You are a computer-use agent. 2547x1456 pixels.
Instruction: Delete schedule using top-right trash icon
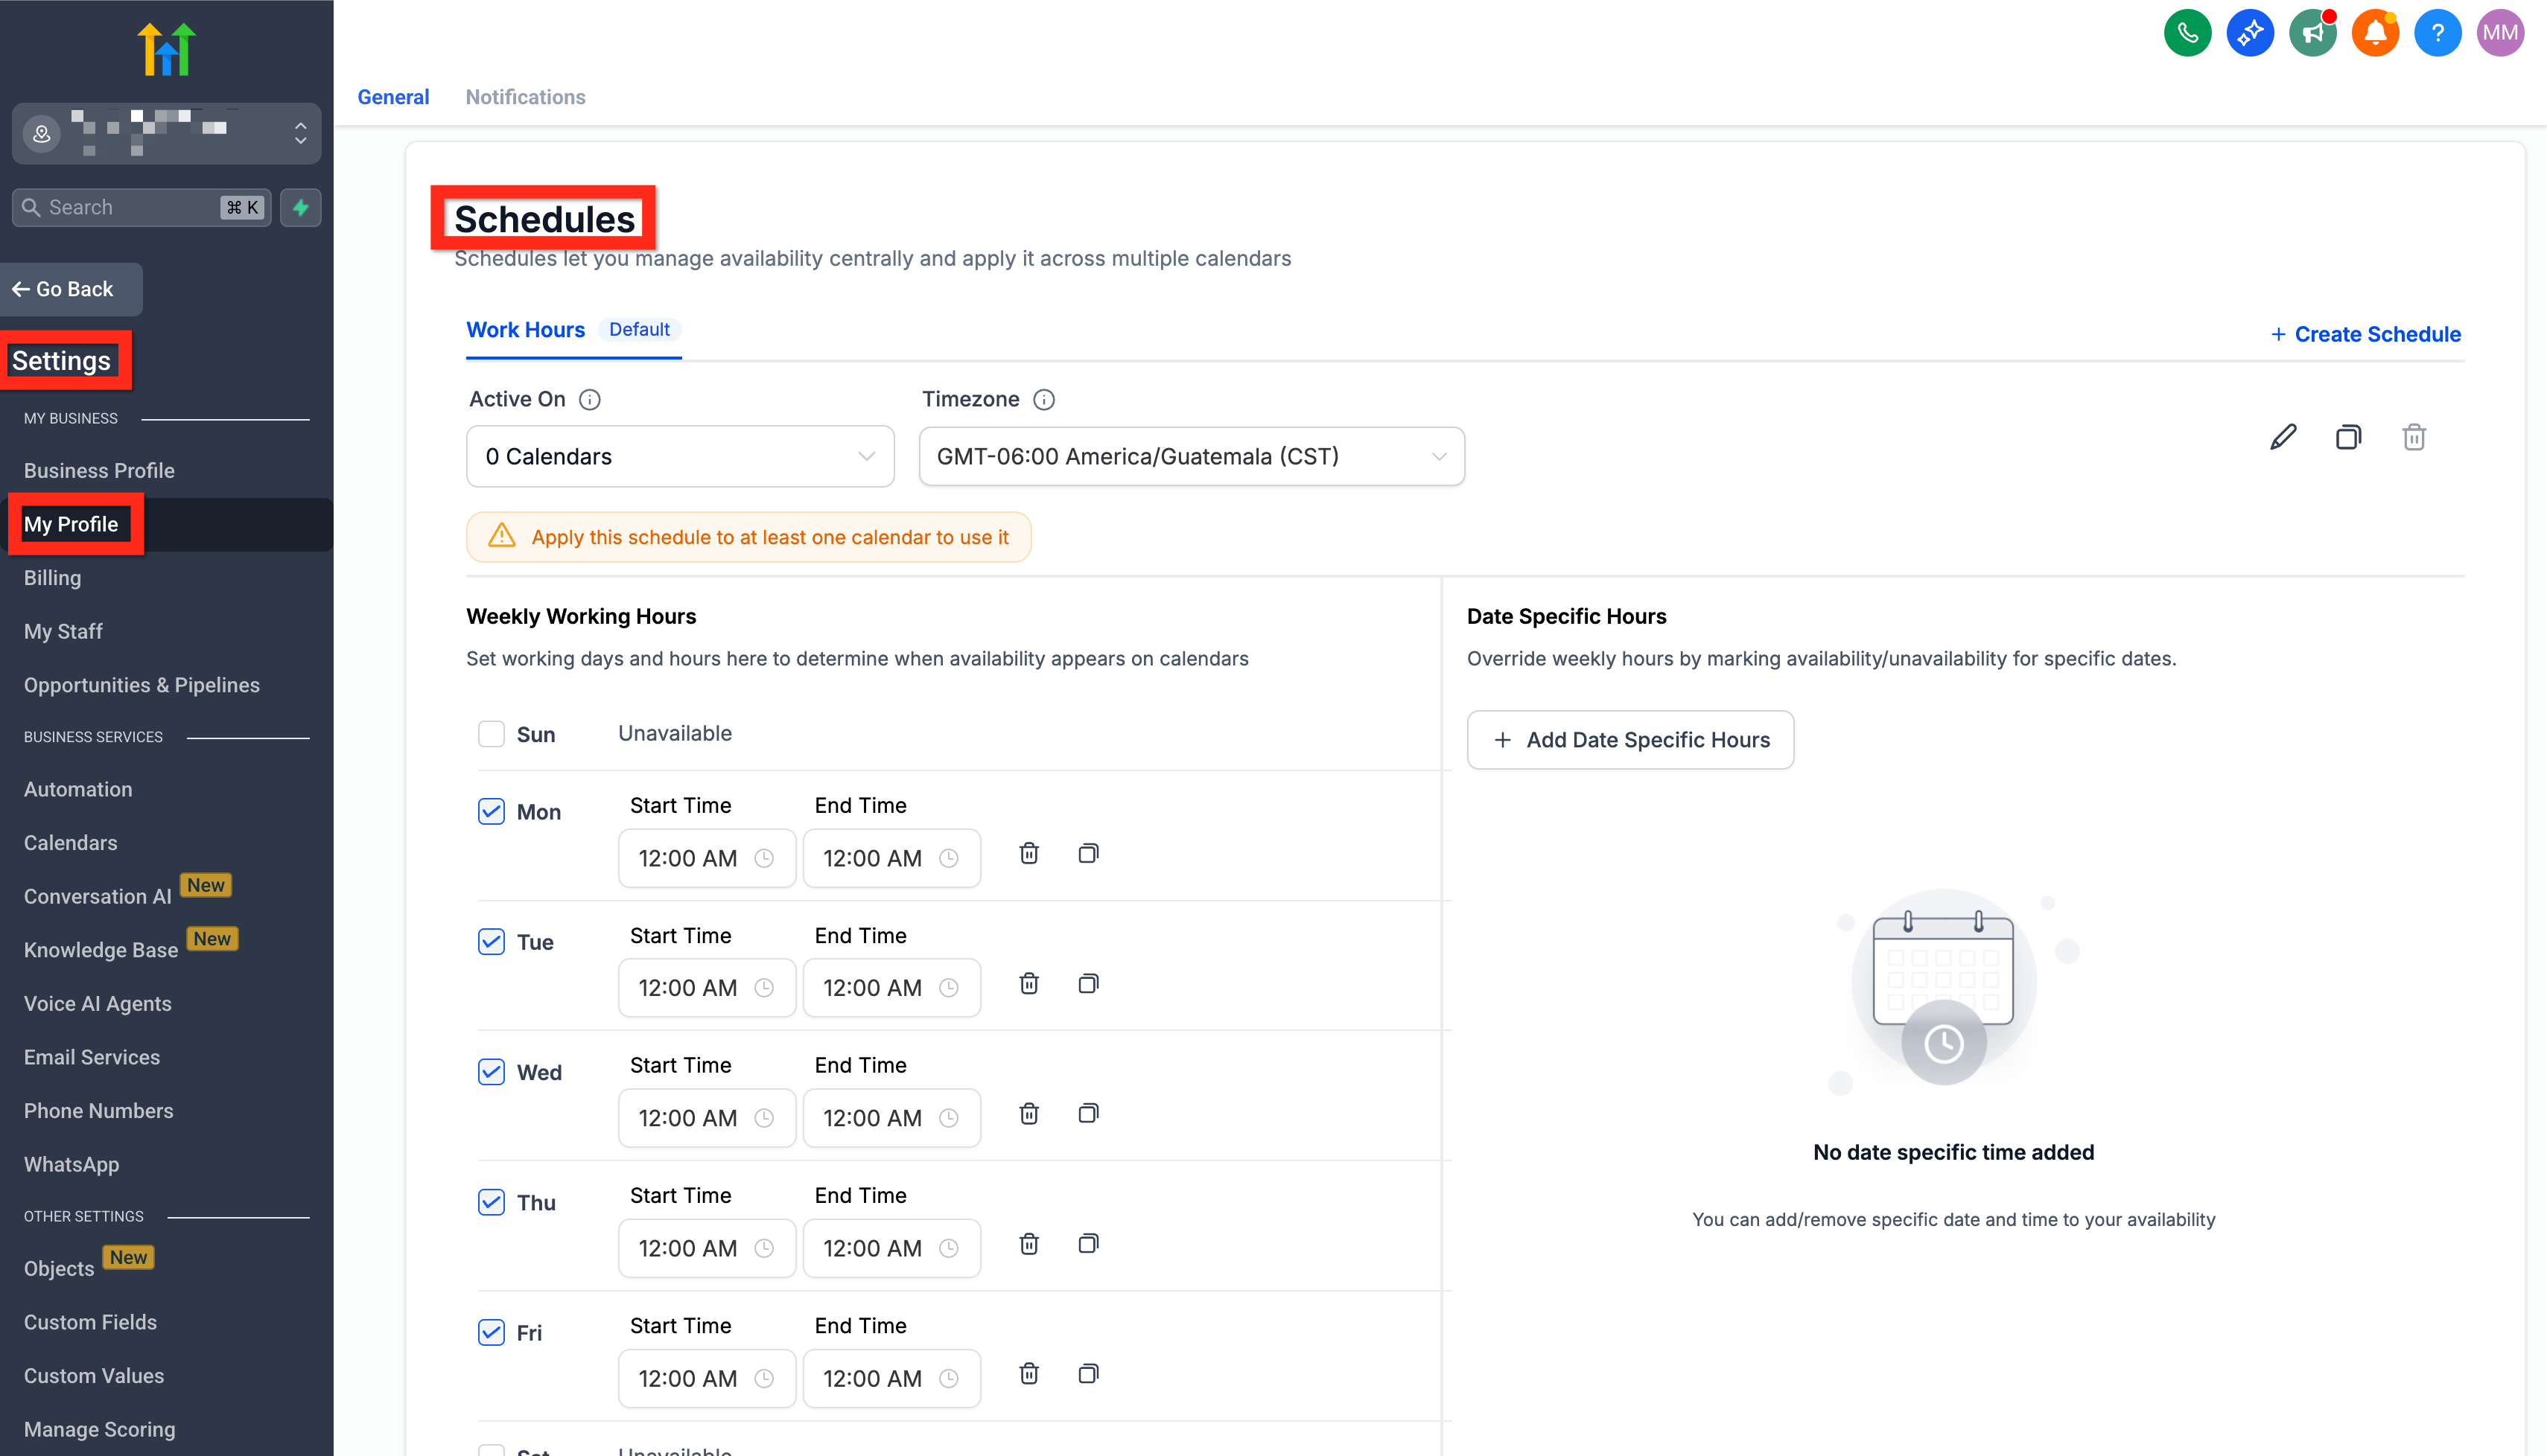(x=2413, y=437)
